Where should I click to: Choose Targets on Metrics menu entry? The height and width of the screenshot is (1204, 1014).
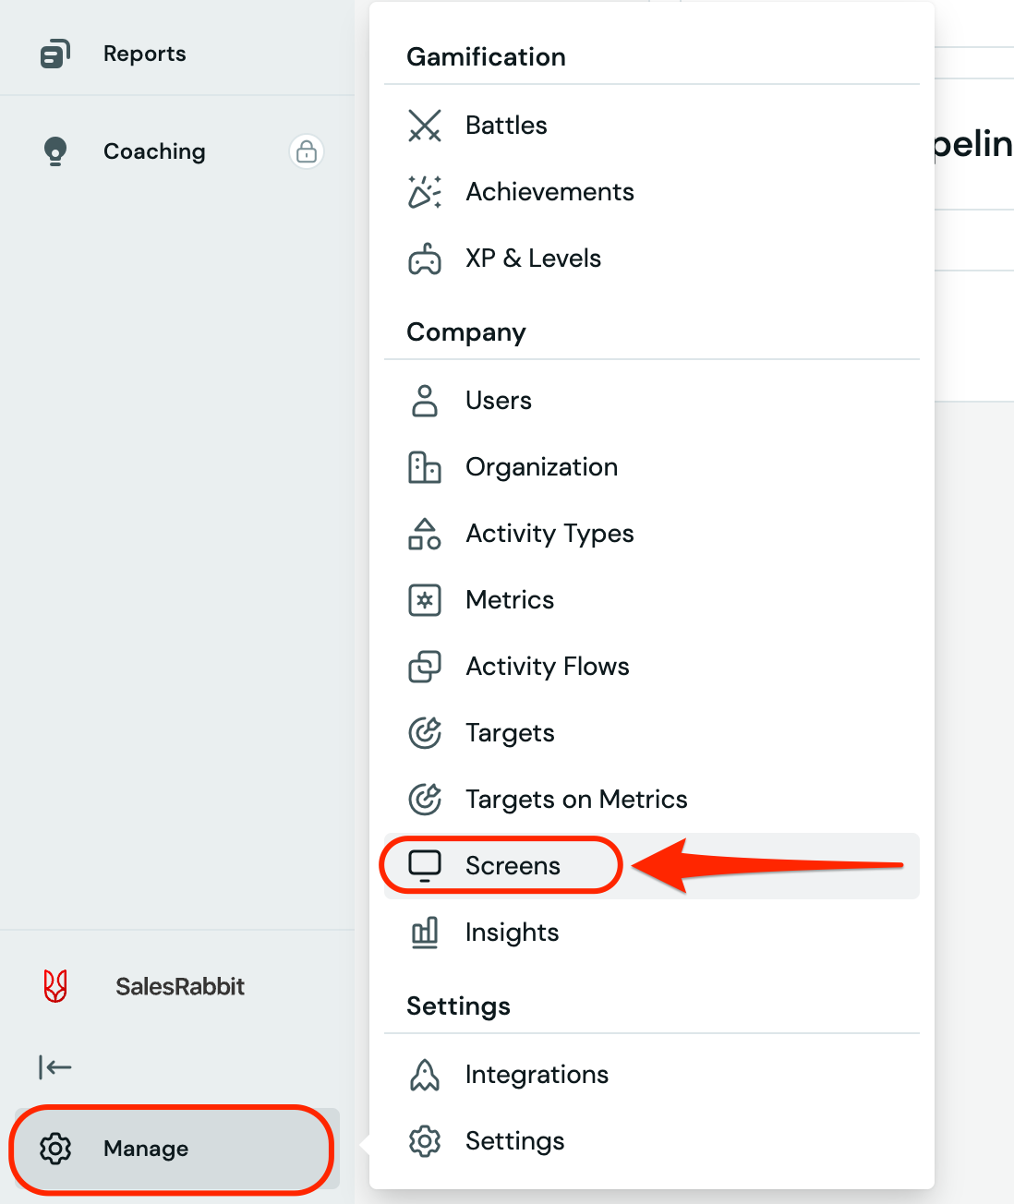[576, 800]
